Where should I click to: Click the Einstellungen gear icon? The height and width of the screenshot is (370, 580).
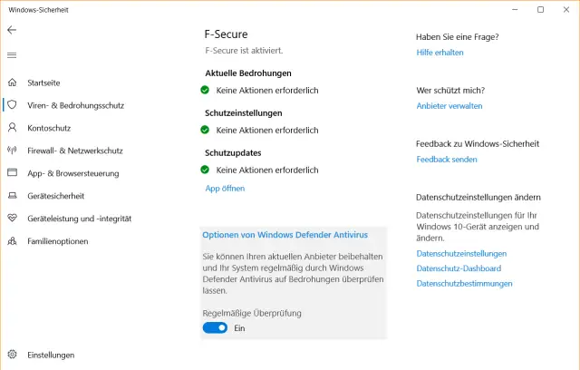coord(12,355)
